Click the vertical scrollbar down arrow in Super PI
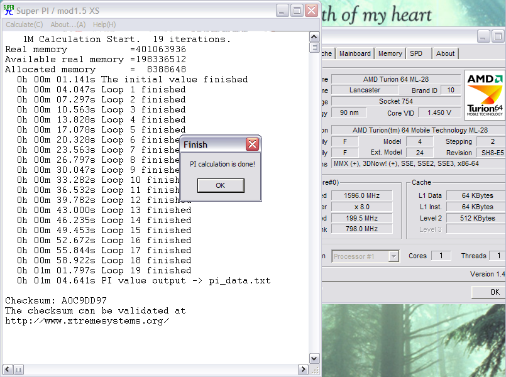Image resolution: width=506 pixels, height=377 pixels. pyautogui.click(x=314, y=359)
